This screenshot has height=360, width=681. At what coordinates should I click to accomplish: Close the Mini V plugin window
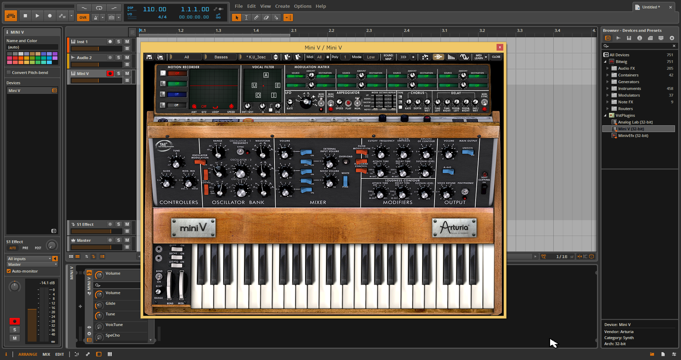click(x=500, y=47)
